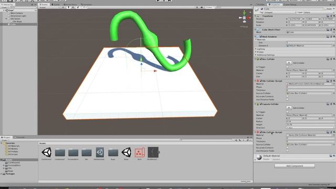Open Create menu in Hierarchy panel
Screen dimensions: 336x189
tap(4, 7)
